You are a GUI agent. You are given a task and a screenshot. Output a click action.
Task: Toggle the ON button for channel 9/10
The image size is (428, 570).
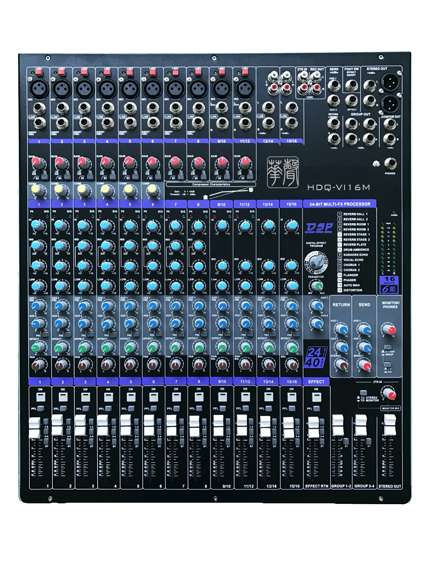[222, 397]
